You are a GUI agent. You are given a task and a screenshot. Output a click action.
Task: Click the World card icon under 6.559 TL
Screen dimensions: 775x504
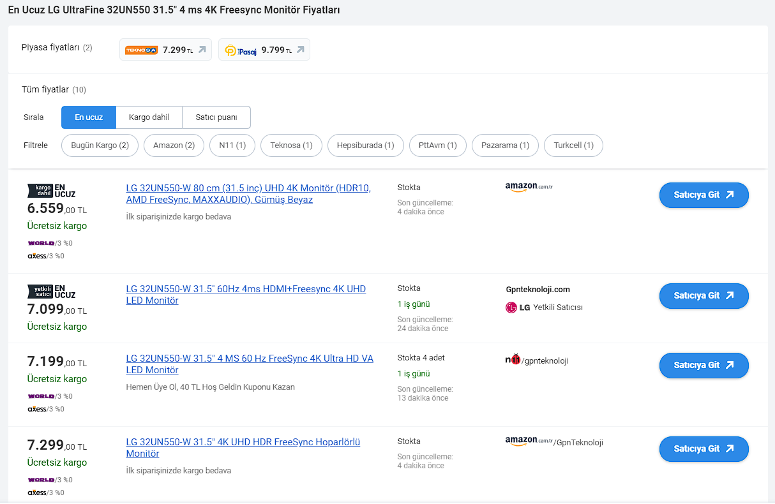point(40,243)
